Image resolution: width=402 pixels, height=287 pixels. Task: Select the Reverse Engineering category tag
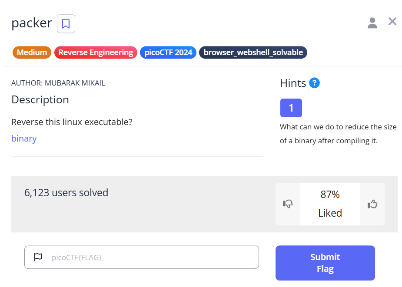96,53
